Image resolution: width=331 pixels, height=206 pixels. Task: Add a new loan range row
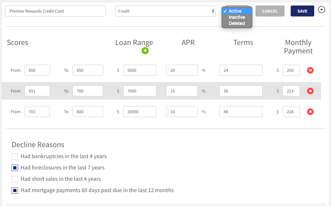pyautogui.click(x=145, y=51)
